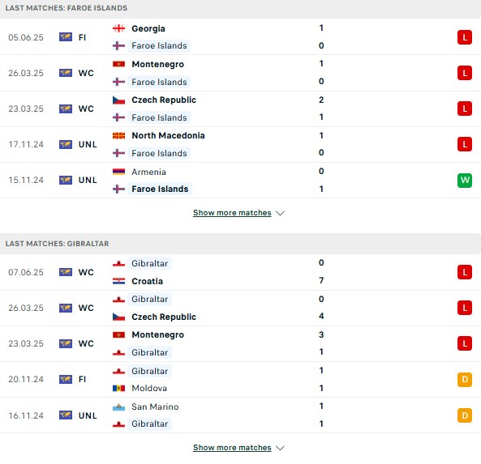Screen dimensions: 481x464
Task: Expand more Faroe Islands matches chevron
Action: coord(280,213)
